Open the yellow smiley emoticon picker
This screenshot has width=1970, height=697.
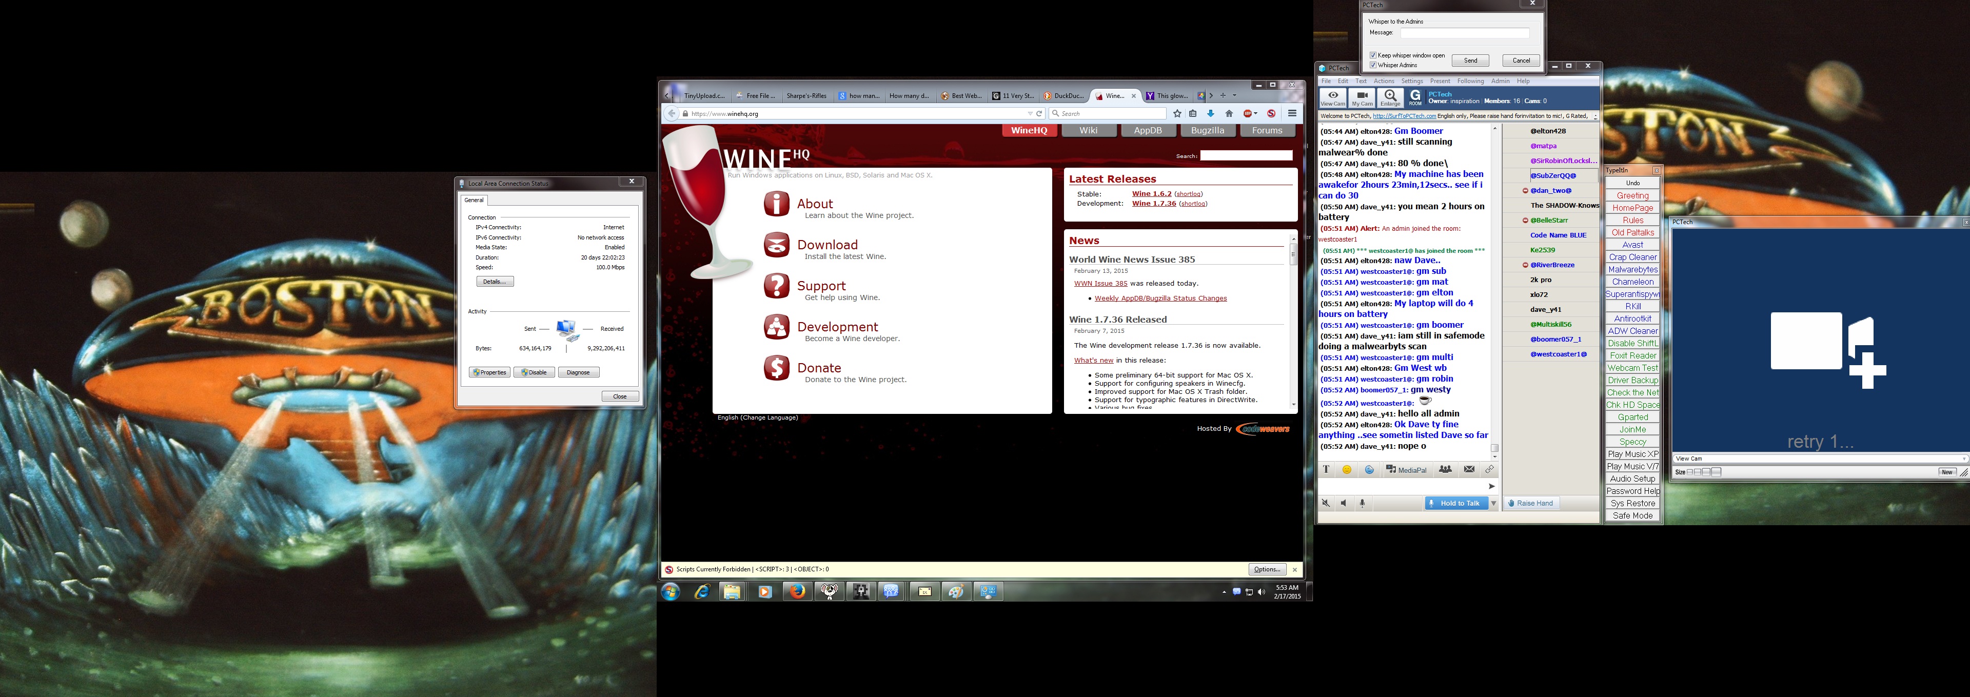pos(1348,469)
